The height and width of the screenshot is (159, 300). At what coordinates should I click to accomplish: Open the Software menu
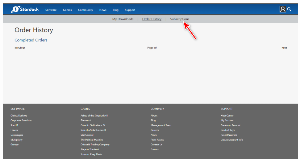51,10
